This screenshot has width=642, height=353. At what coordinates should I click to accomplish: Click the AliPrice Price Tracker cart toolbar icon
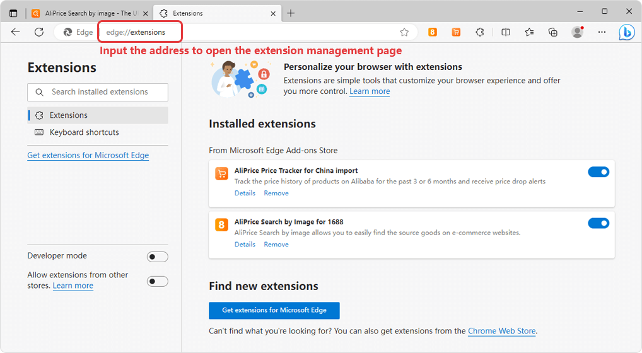(456, 32)
